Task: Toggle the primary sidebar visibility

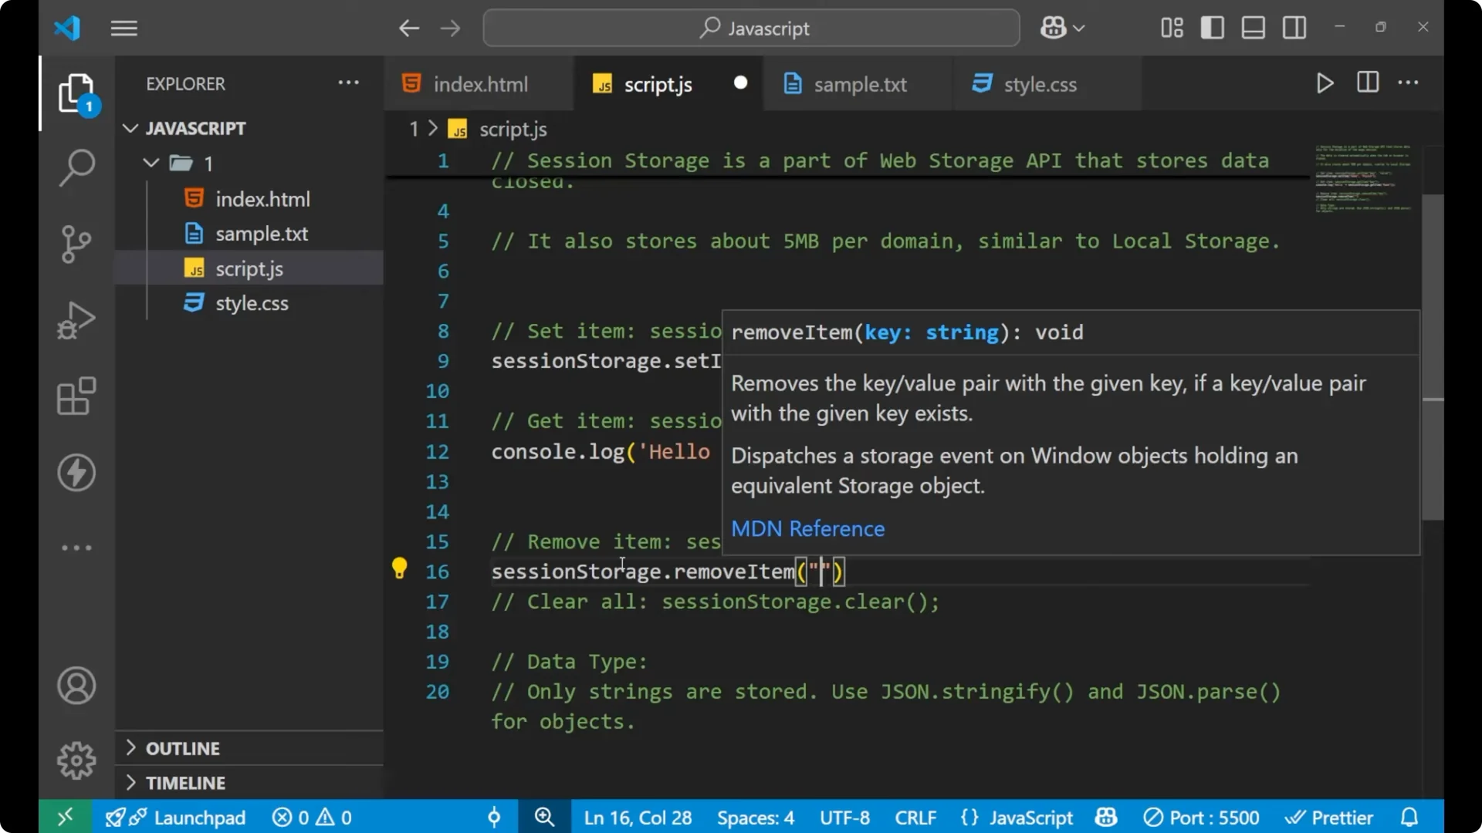Action: tap(1211, 27)
